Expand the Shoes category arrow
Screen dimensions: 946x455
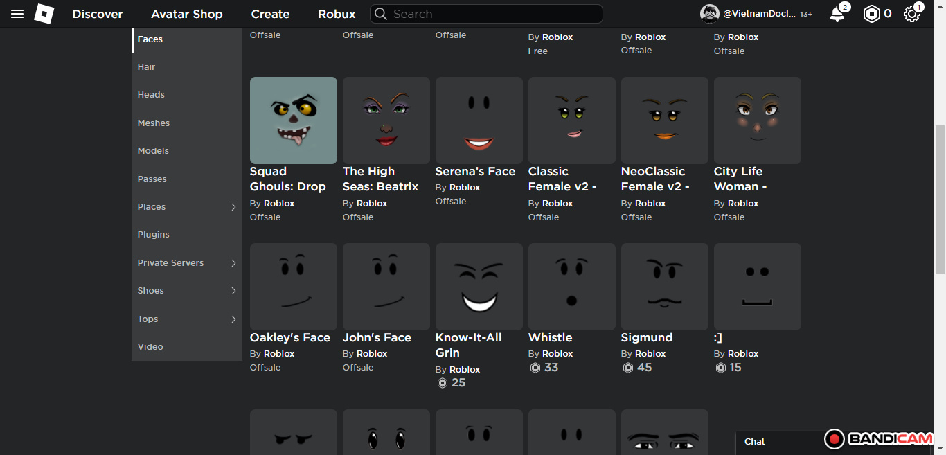pos(233,291)
